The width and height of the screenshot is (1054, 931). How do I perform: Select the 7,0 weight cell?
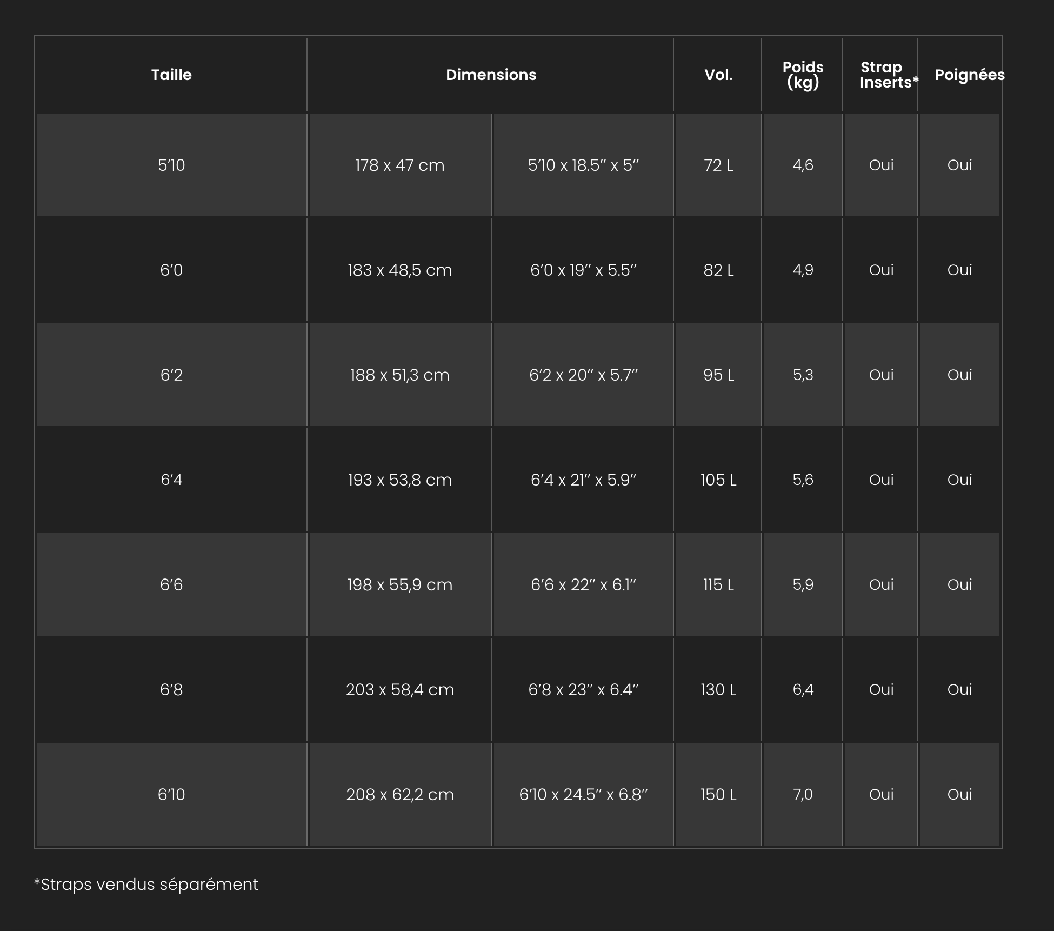(803, 794)
